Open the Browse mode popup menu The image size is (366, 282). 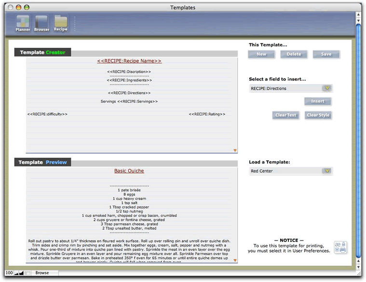pos(44,273)
